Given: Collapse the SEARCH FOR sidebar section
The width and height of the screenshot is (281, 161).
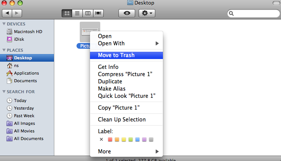Looking at the screenshot, I should [x=4, y=92].
